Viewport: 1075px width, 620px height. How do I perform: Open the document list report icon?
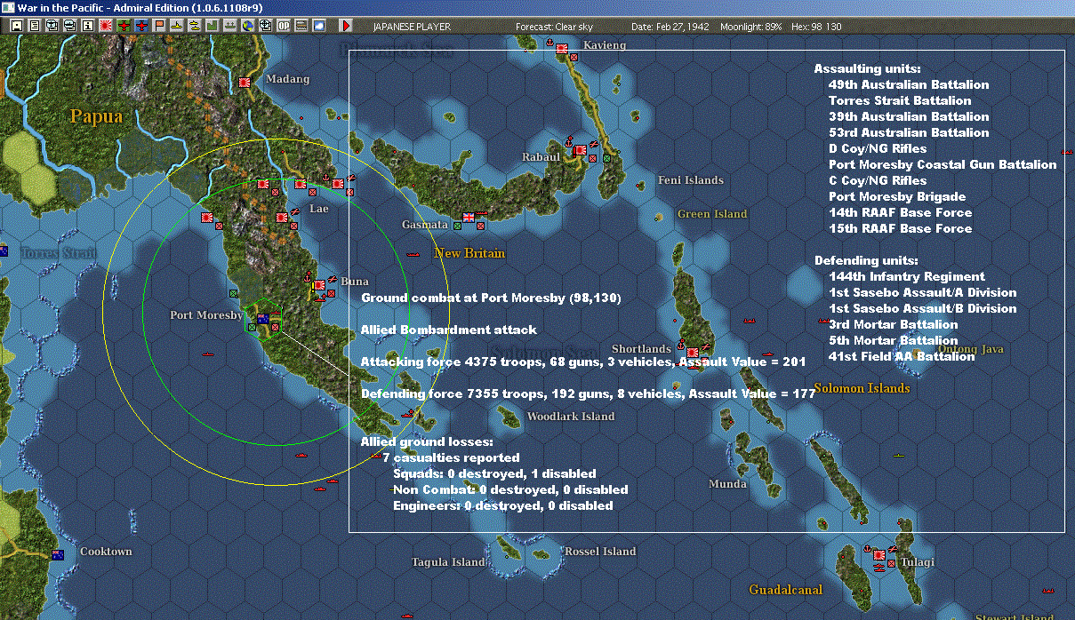pyautogui.click(x=35, y=26)
